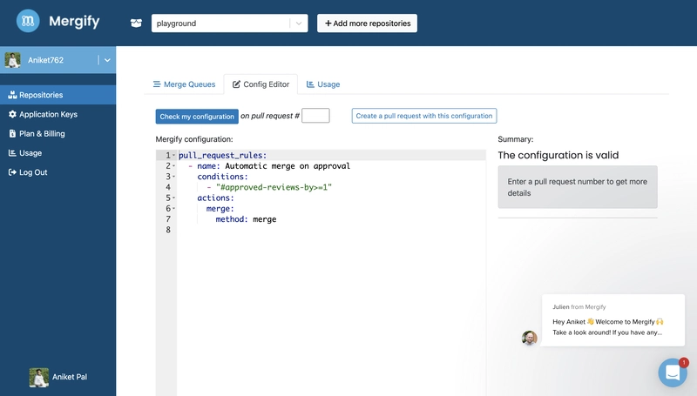The image size is (697, 396).
Task: Switch to the Usage tab
Action: pyautogui.click(x=323, y=84)
